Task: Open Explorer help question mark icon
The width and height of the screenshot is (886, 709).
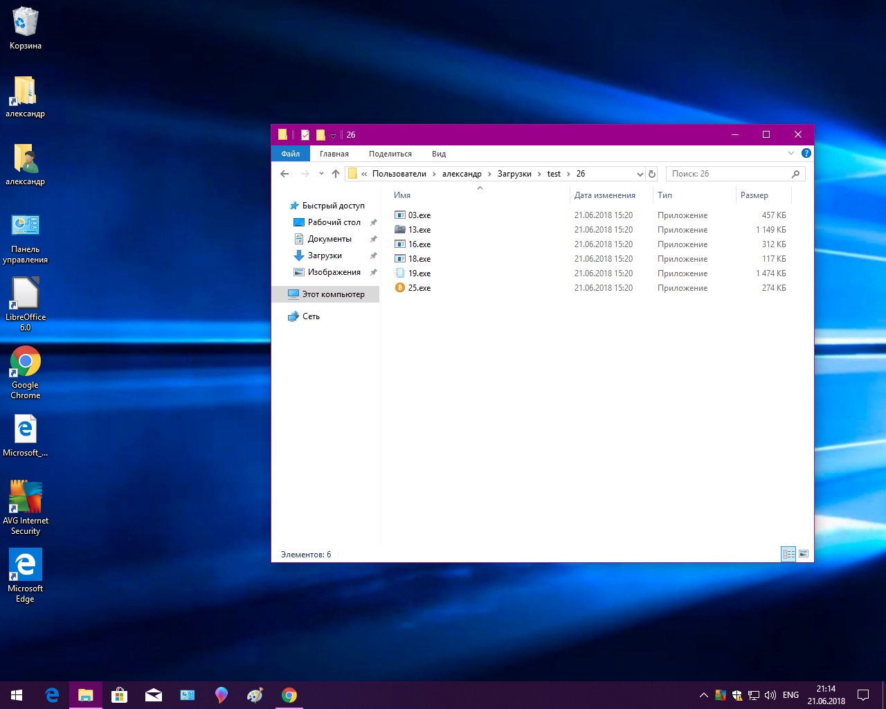Action: click(x=806, y=153)
